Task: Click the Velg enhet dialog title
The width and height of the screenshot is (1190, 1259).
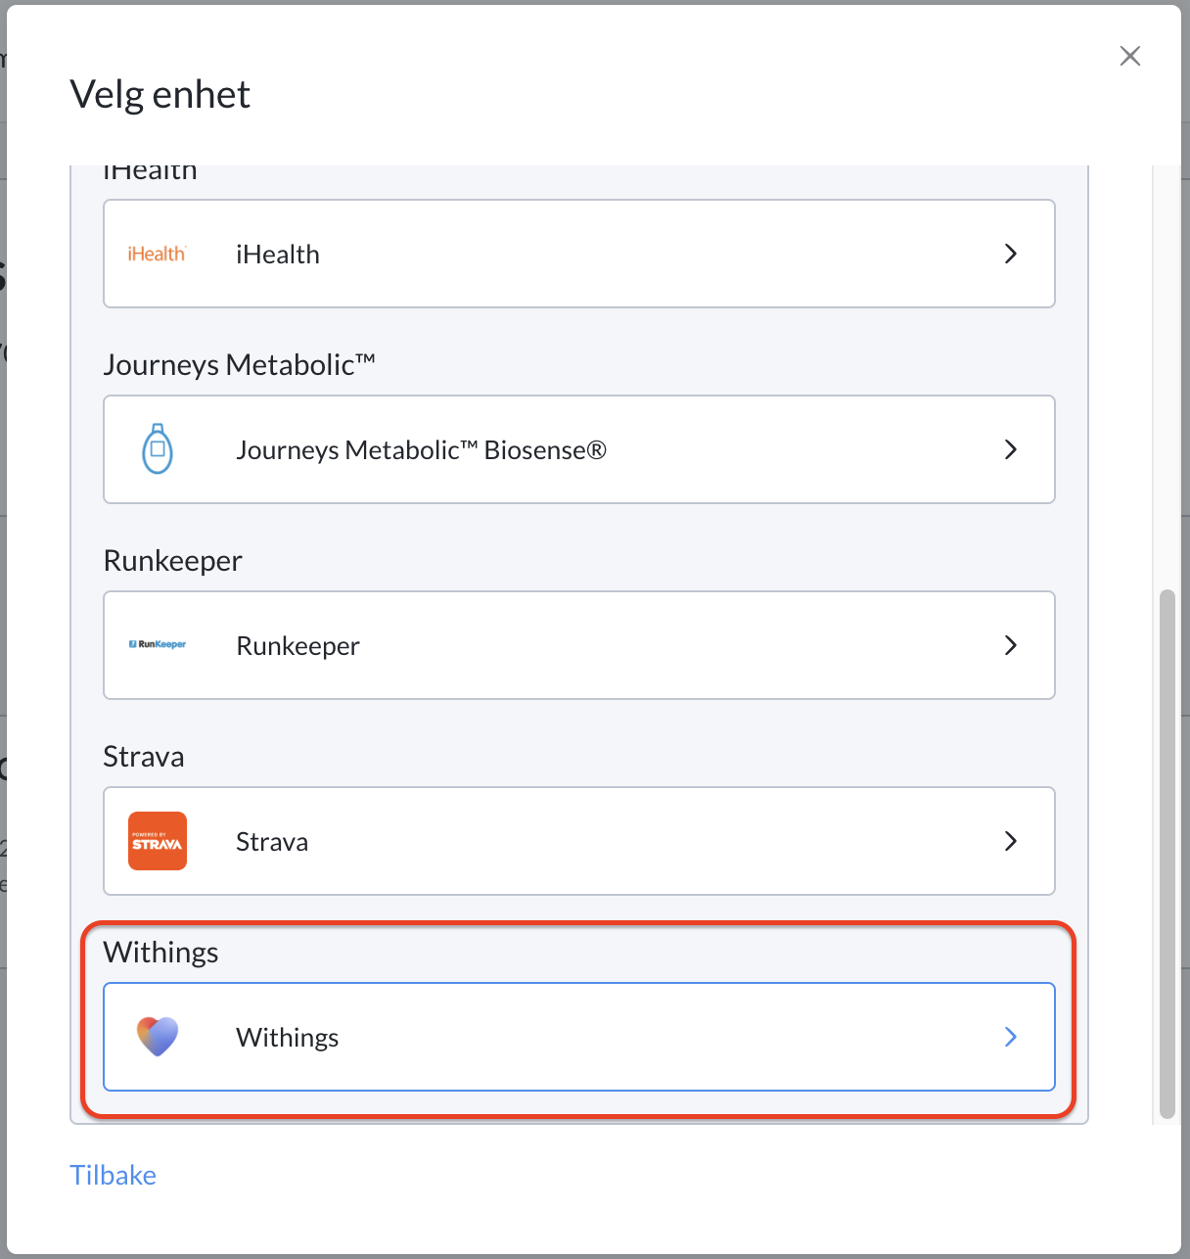Action: (x=160, y=95)
